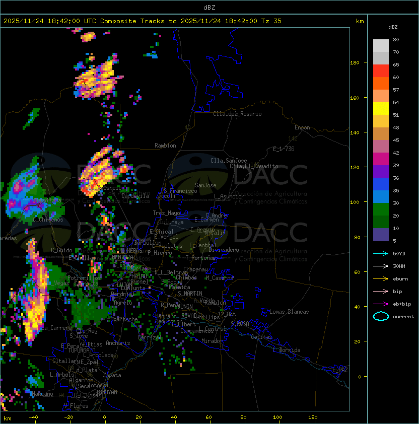Click the 'Encon' map label
The image size is (419, 424).
(302, 127)
